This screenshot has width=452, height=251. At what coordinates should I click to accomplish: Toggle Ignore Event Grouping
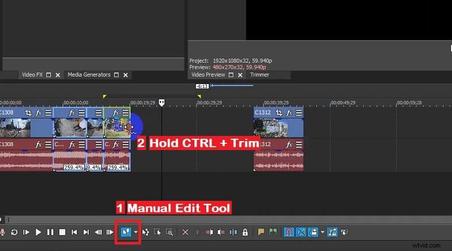point(344,232)
